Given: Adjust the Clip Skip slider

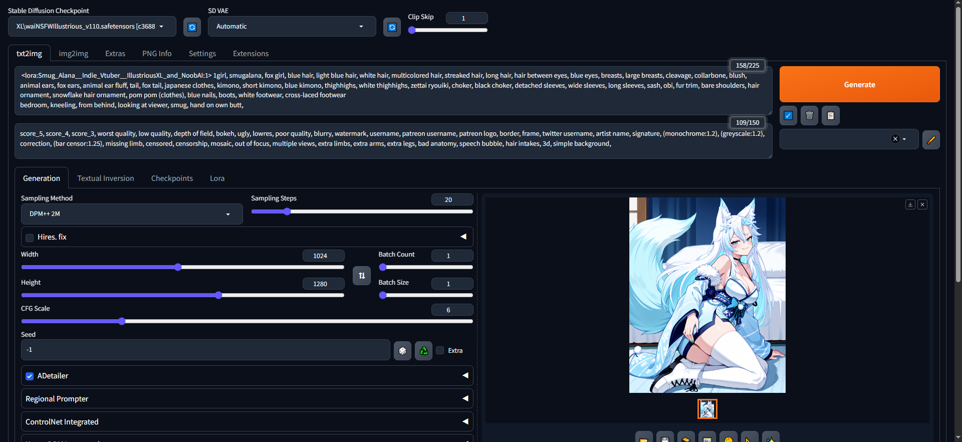Looking at the screenshot, I should pos(447,30).
